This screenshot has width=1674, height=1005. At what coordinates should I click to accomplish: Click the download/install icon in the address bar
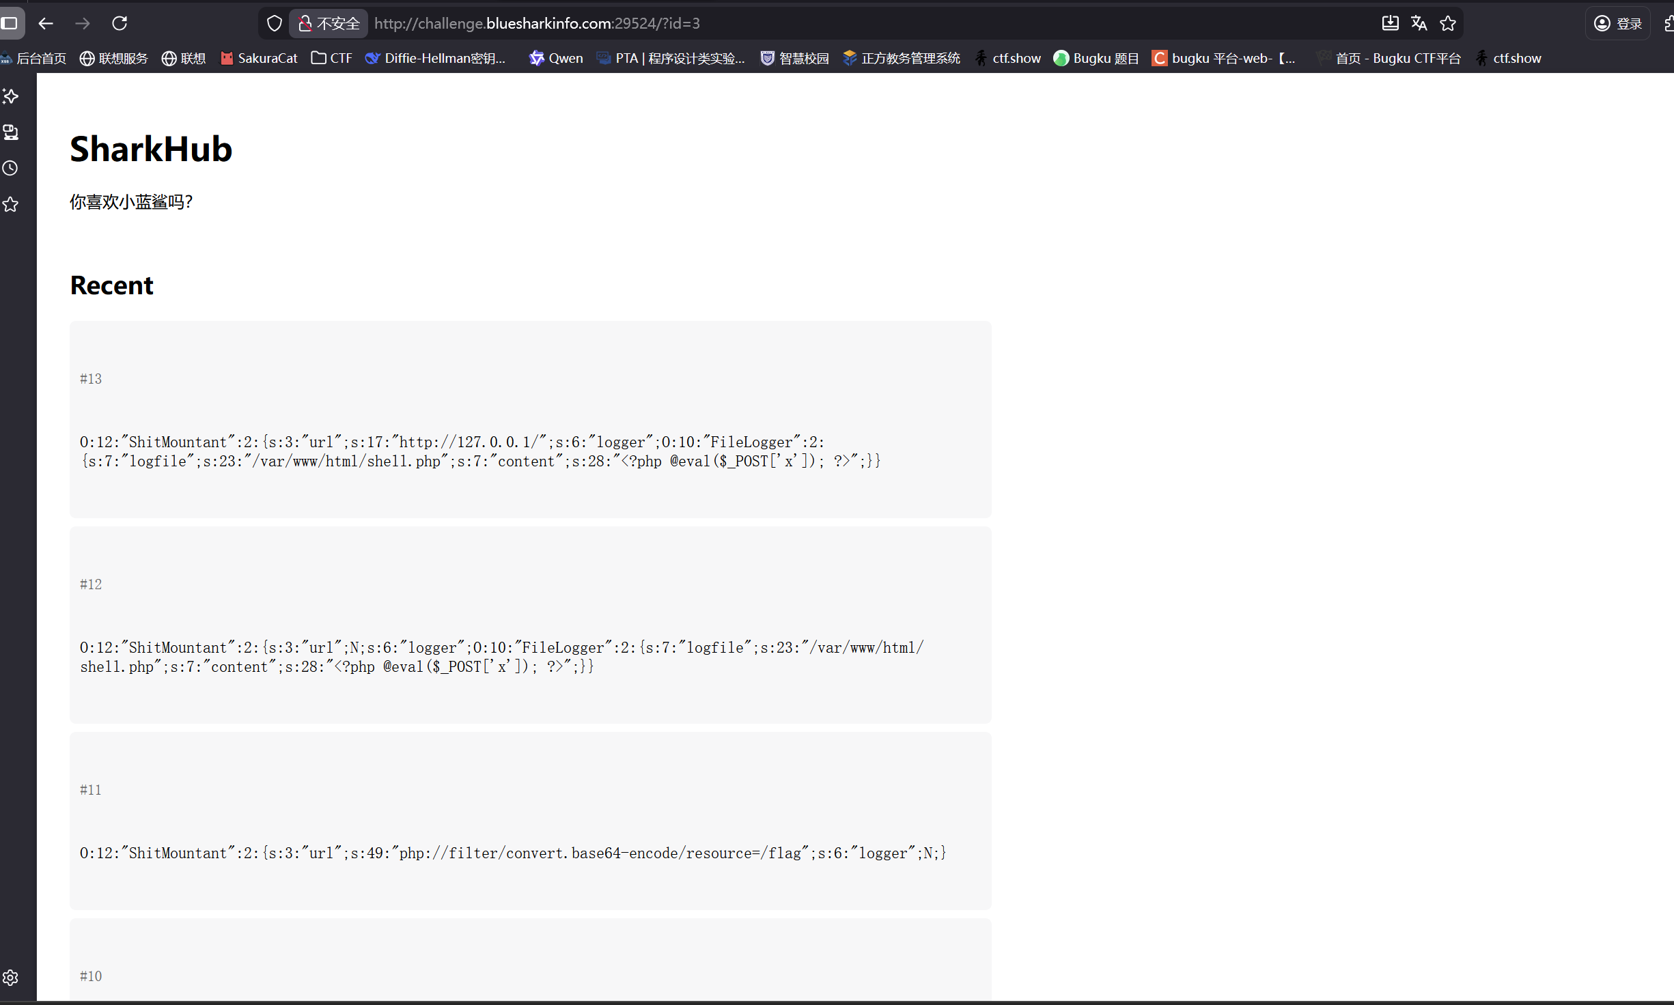pos(1390,23)
